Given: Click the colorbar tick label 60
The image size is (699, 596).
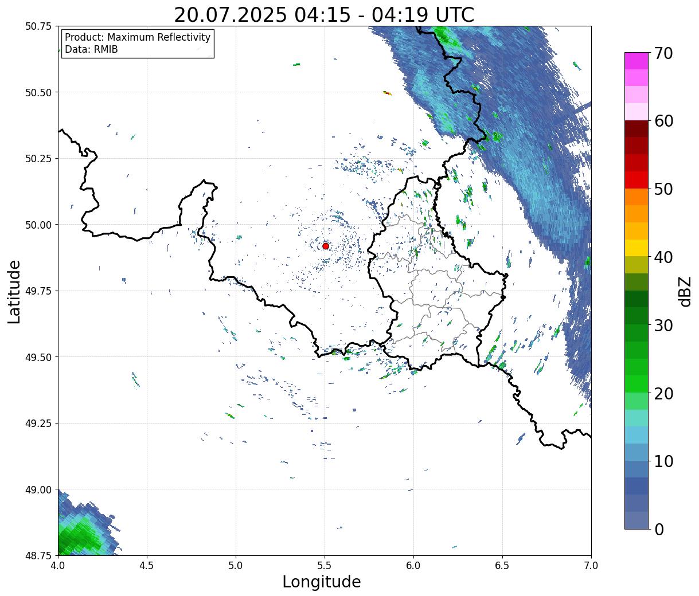Looking at the screenshot, I should (x=663, y=121).
